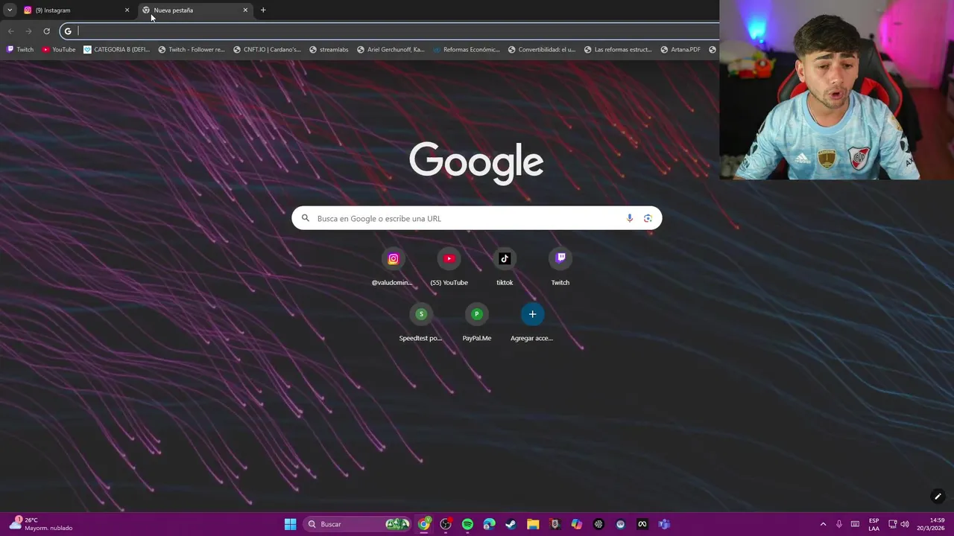
Task: Open the streamlabs bookmark
Action: pos(329,50)
